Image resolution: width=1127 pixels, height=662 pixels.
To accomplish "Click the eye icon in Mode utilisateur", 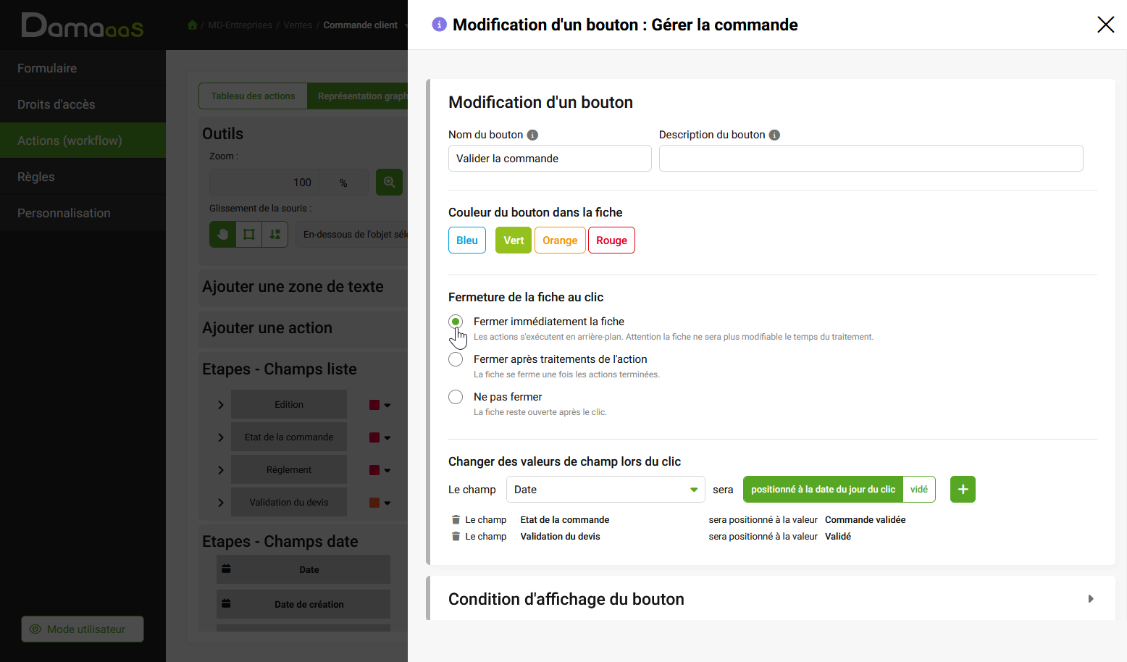I will click(35, 629).
